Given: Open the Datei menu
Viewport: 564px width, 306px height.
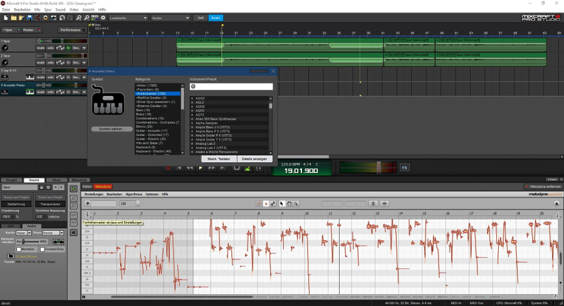Looking at the screenshot, I should (x=6, y=10).
